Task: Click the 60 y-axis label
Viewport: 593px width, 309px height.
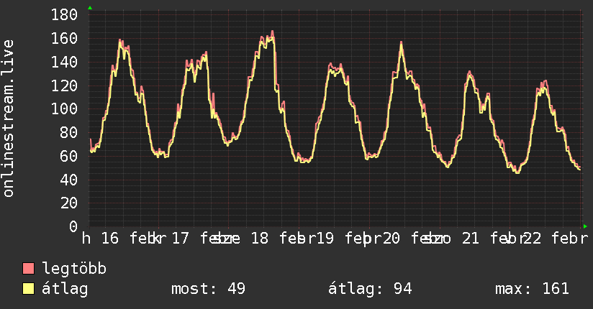Action: pos(69,156)
